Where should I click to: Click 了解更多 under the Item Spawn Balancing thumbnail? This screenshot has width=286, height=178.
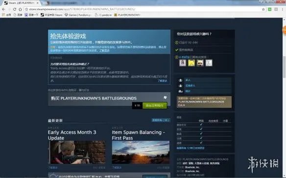tap(117, 167)
